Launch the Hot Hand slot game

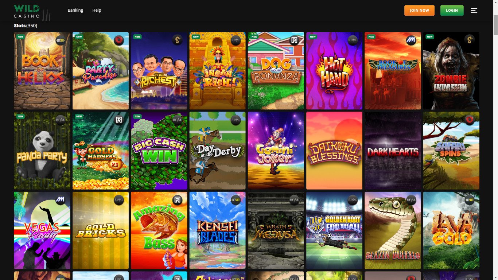(x=334, y=71)
